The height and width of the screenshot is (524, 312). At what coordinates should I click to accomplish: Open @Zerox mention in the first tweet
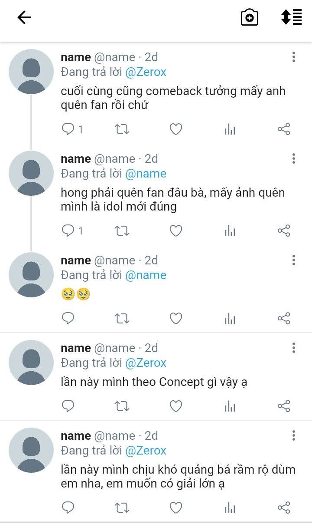click(146, 72)
